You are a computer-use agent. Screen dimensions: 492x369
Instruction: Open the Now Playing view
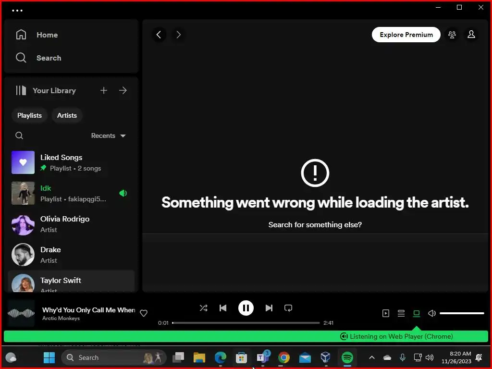[386, 313]
